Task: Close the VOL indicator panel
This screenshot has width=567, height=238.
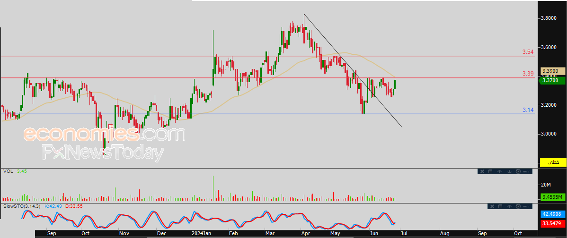Action: [x=482, y=171]
